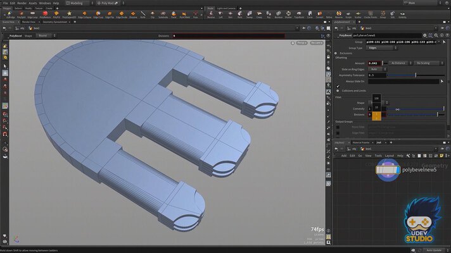
Task: Toggle the checkbox above Collisions and Limits
Action: pos(338,86)
